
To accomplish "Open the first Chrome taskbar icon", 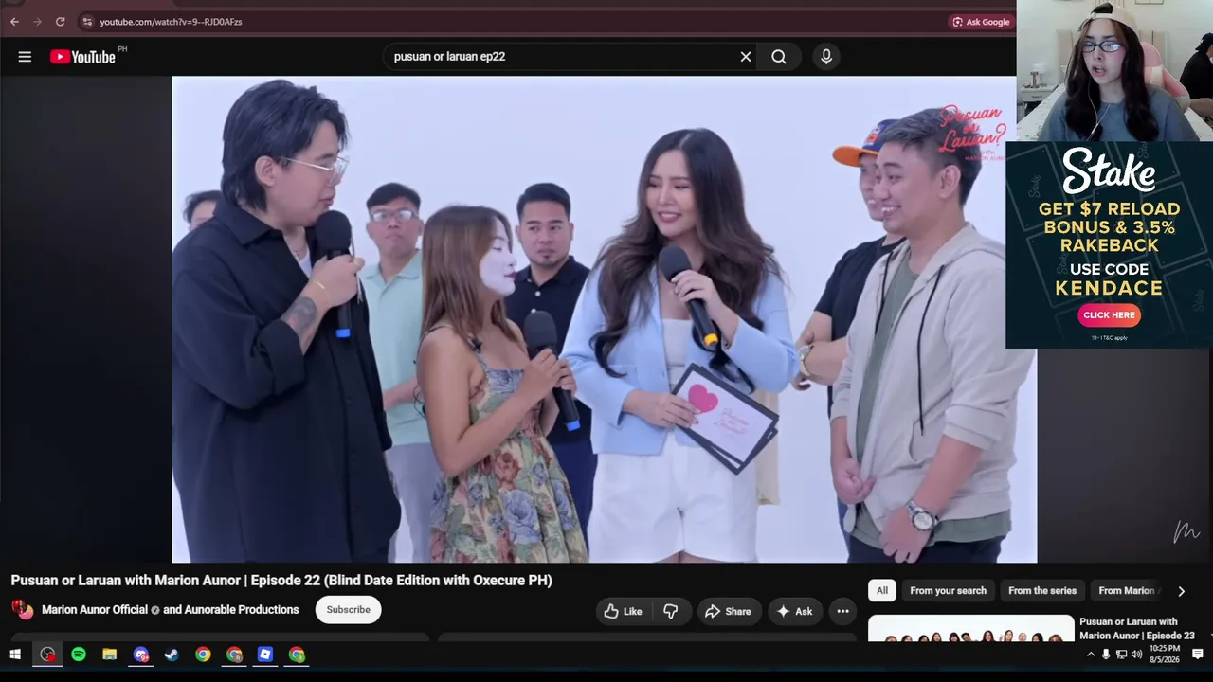I will 203,655.
